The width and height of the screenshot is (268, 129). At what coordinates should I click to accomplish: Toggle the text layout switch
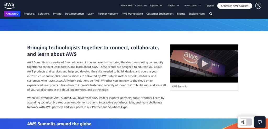[246, 122]
